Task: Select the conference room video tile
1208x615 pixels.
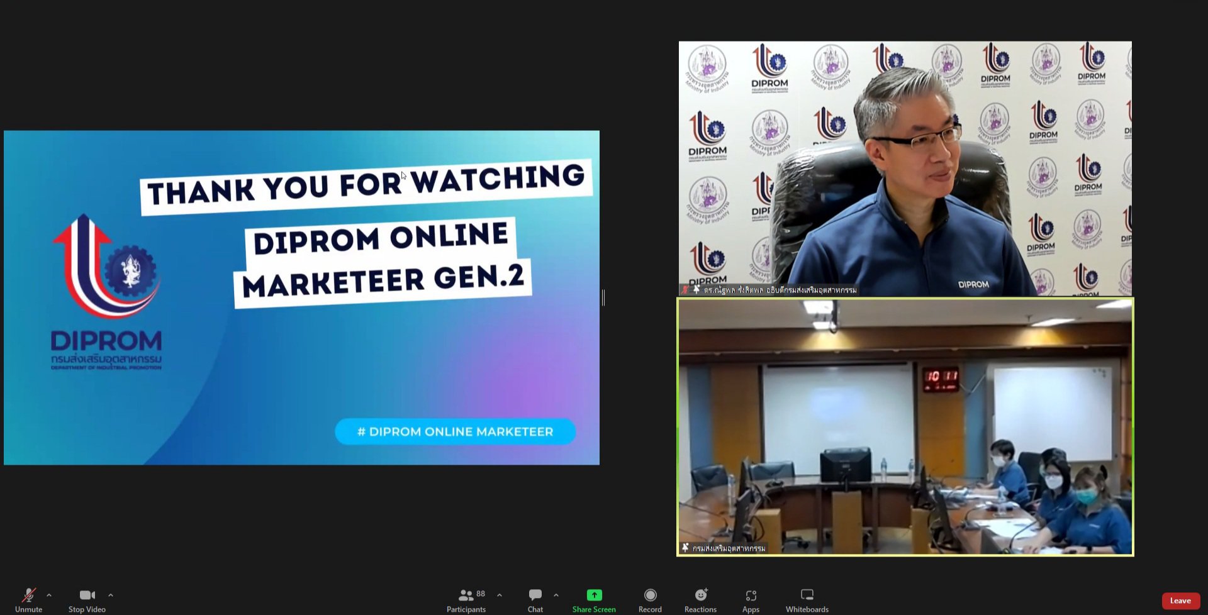Action: tap(905, 427)
